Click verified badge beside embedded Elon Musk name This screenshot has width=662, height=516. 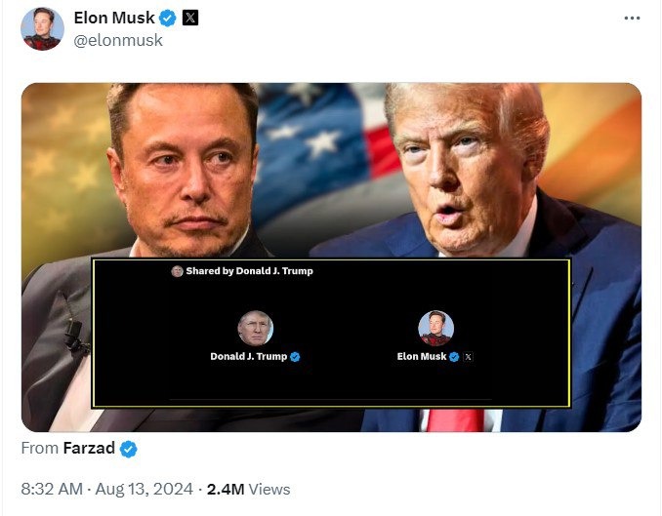click(454, 357)
